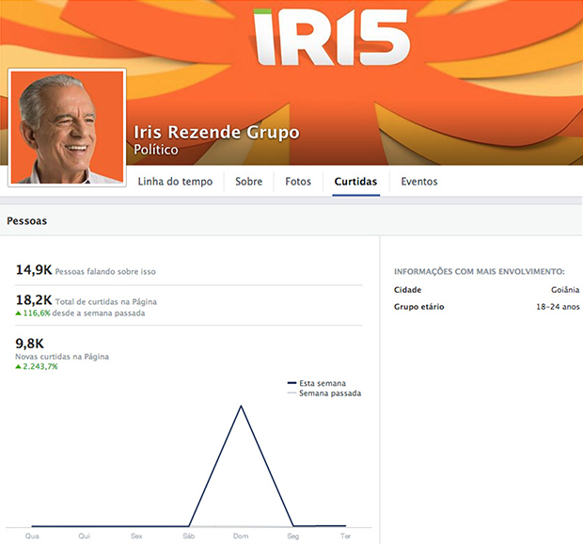Click the 14,9K people talking figure
The height and width of the screenshot is (545, 583).
click(x=34, y=269)
